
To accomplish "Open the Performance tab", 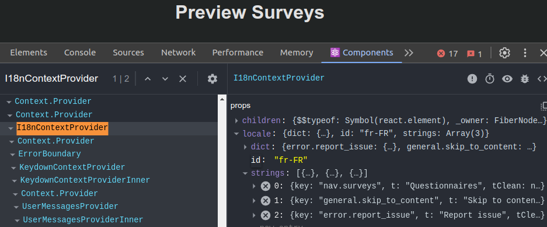I will pyautogui.click(x=238, y=53).
